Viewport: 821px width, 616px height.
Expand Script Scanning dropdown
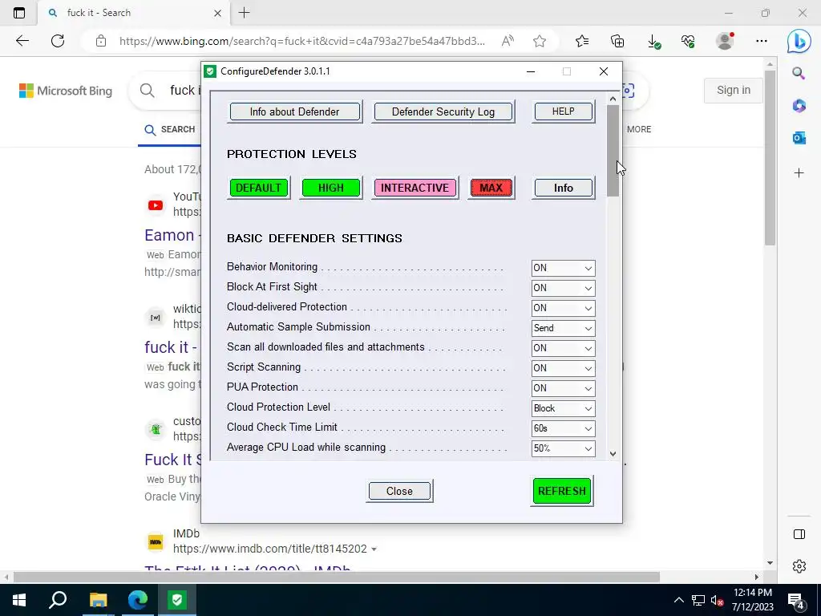coord(563,368)
